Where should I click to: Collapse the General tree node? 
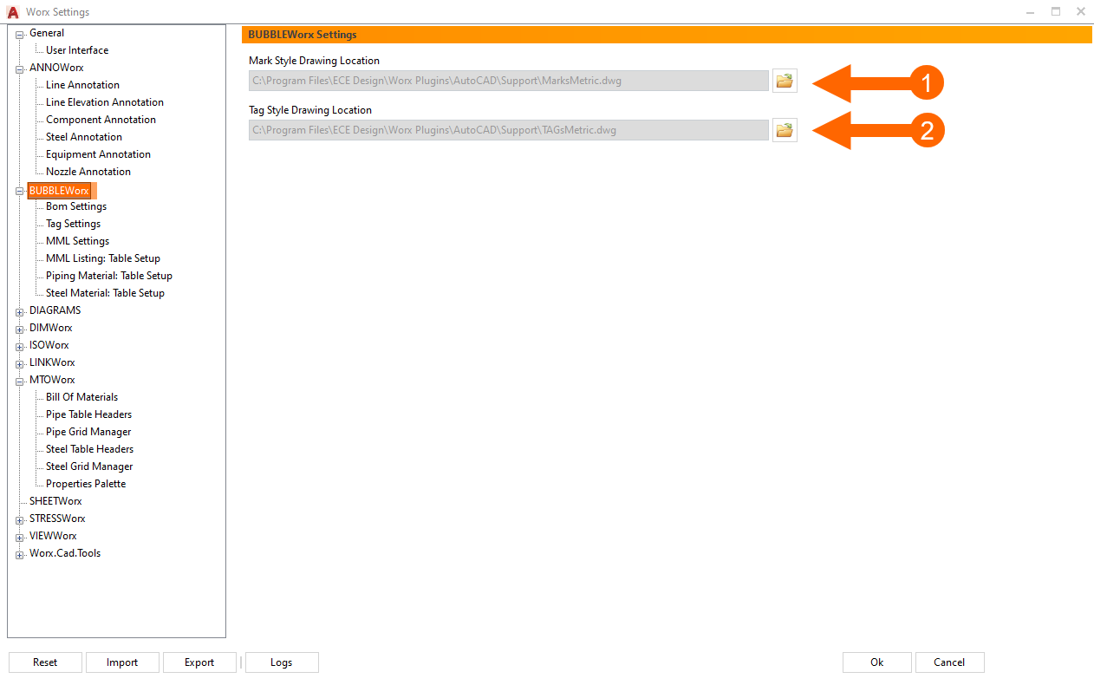click(x=20, y=34)
